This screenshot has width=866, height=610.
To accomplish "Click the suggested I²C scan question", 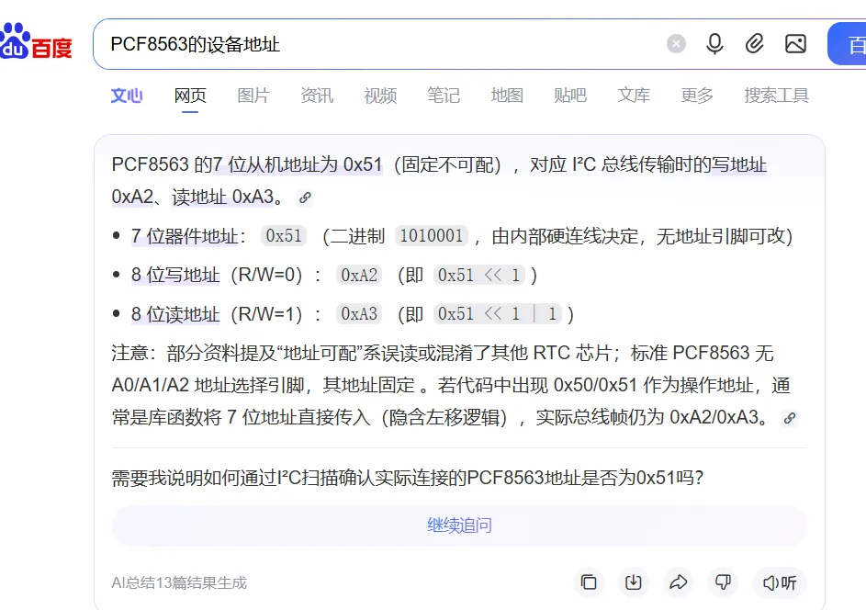I will point(407,478).
